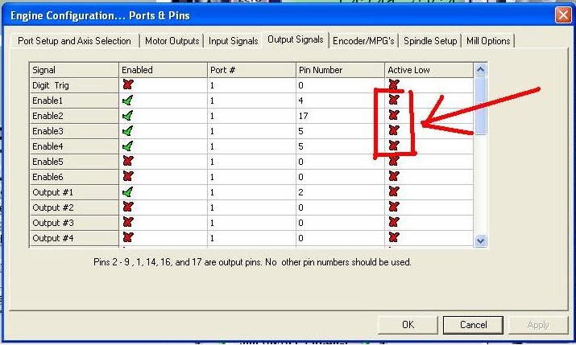Image resolution: width=576 pixels, height=345 pixels.
Task: Toggle Active Low X for Enable1 row
Action: click(394, 101)
